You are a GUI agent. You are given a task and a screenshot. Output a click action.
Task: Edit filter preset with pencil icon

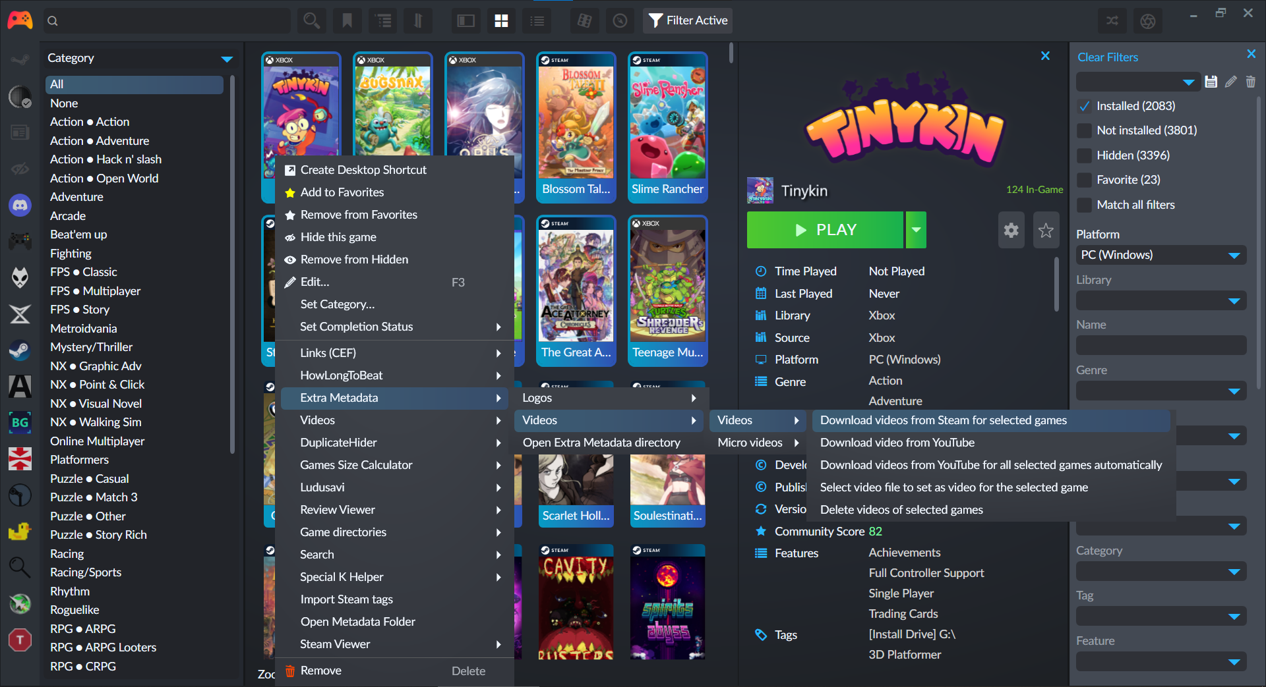1230,82
